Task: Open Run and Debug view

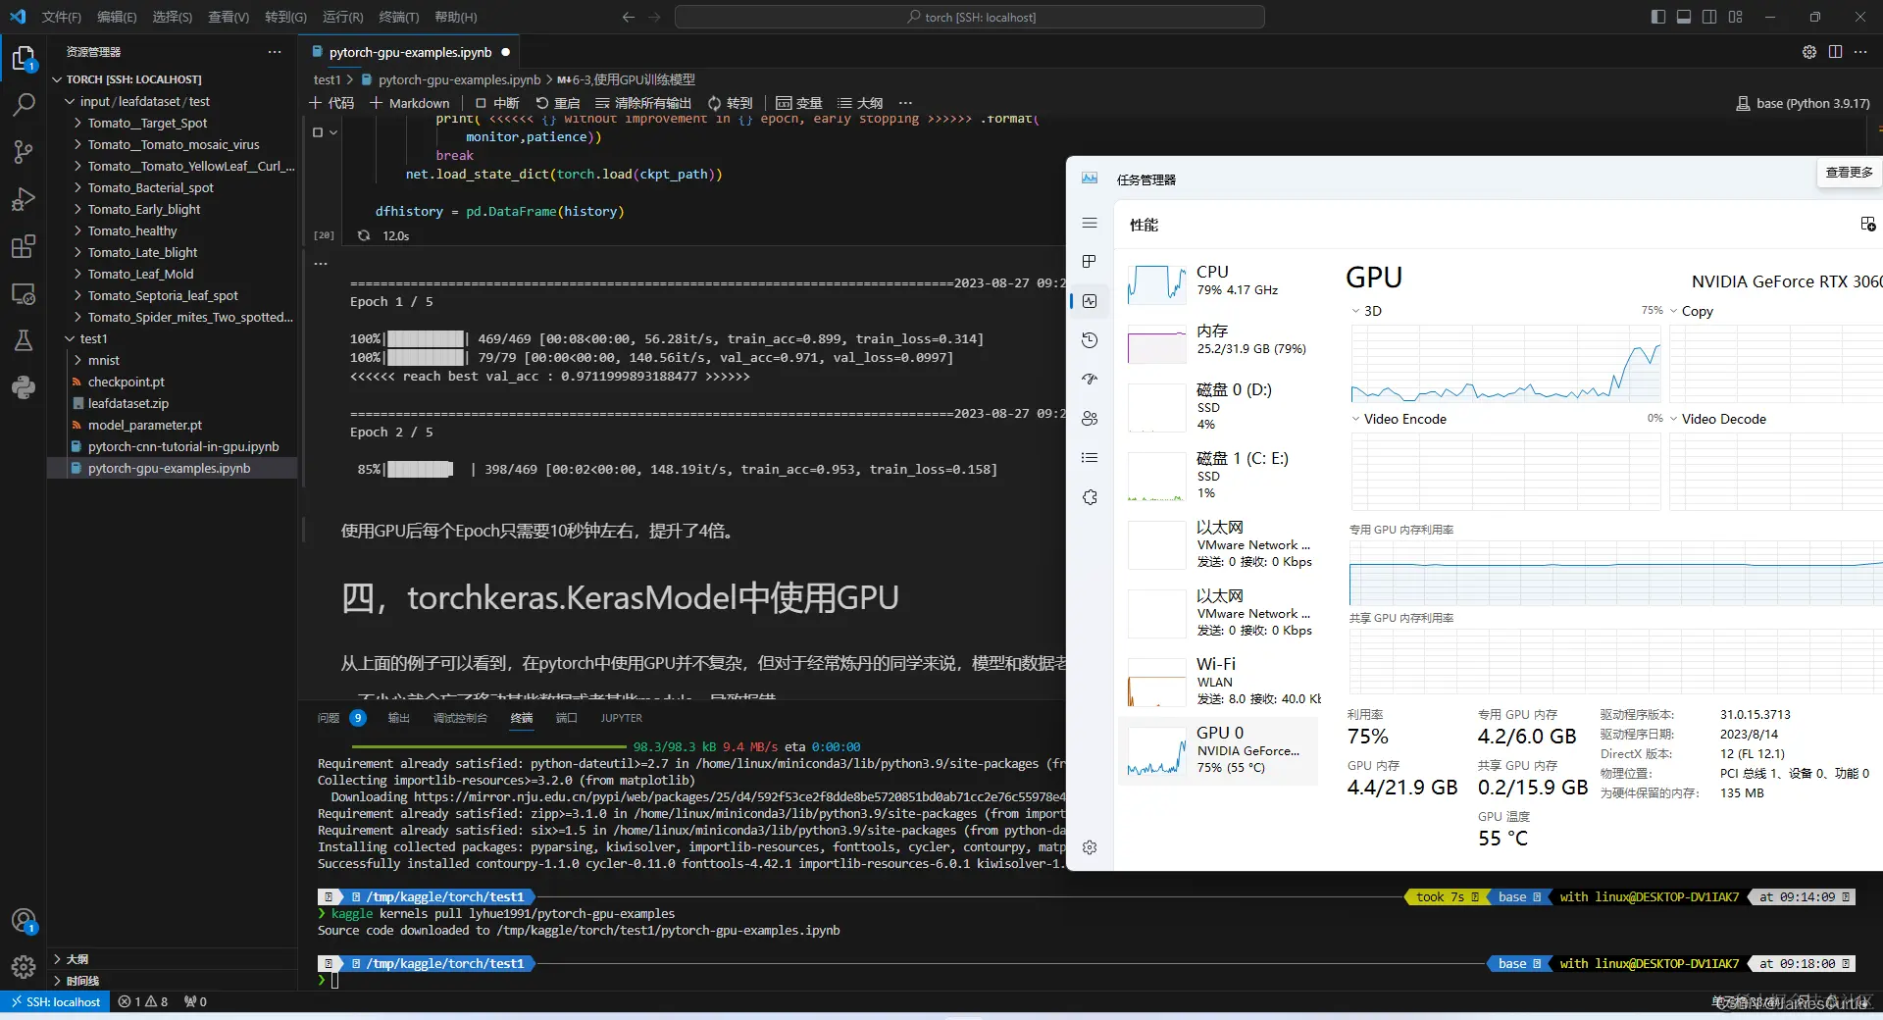Action: 24,199
